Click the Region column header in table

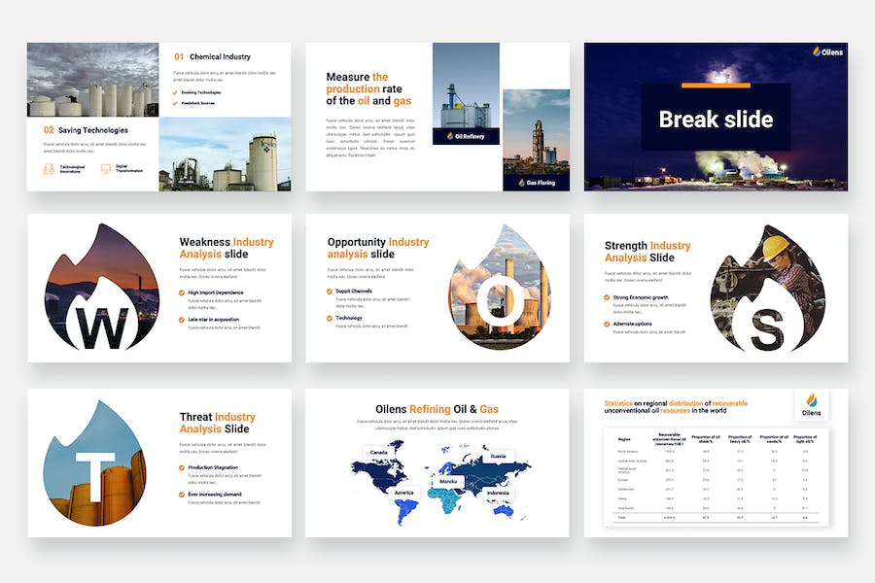coord(623,438)
